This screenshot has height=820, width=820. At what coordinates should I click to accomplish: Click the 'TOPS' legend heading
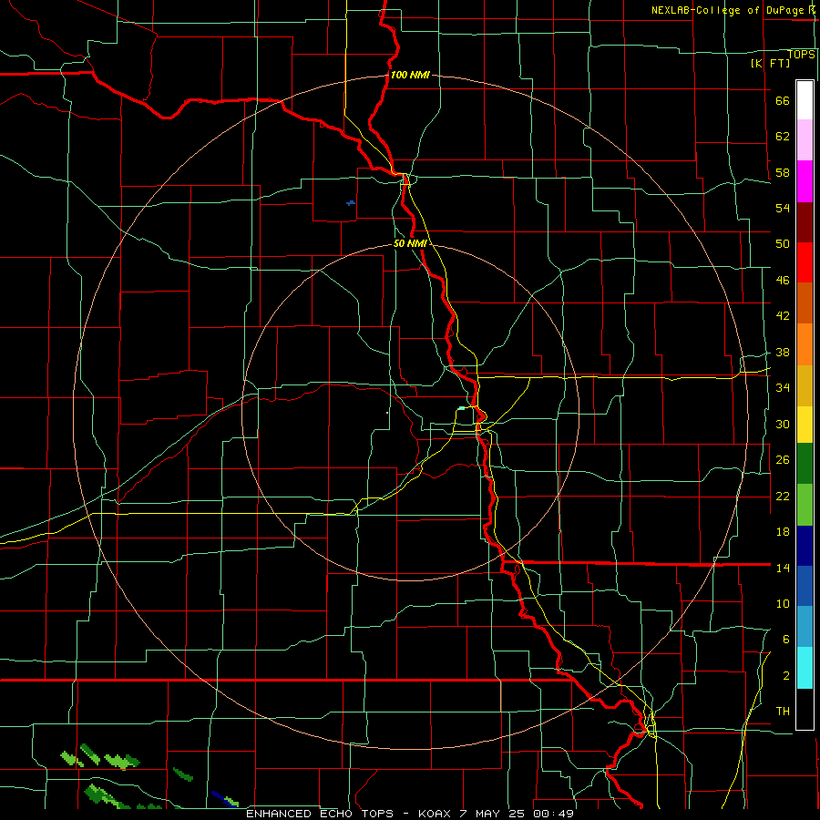(x=801, y=55)
